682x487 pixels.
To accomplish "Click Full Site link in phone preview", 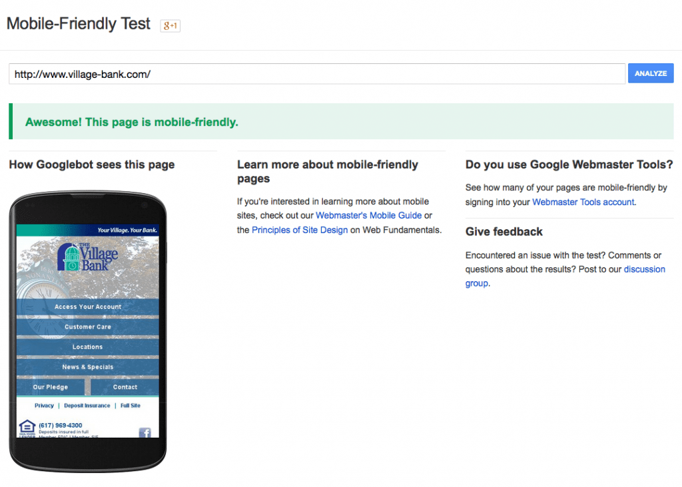I will point(131,406).
